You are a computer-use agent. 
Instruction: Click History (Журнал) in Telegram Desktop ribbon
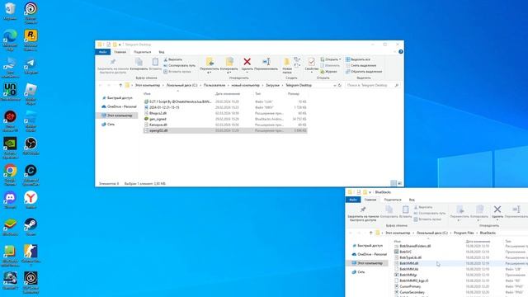328,72
